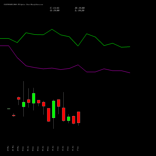Click the 17 Jun date axis label
156x156 pixels.
[x=78, y=149]
